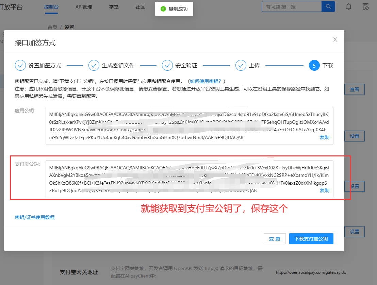Click the 安全验证 step checkmark

pos(167,65)
